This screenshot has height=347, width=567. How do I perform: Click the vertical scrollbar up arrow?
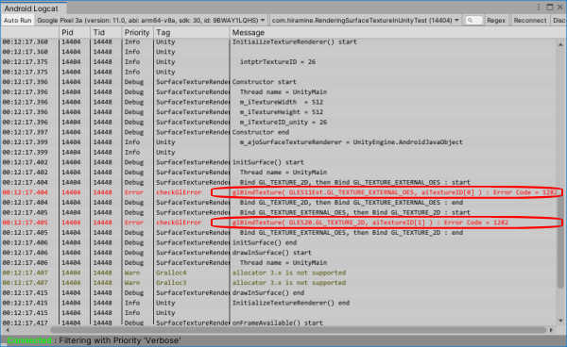point(560,44)
